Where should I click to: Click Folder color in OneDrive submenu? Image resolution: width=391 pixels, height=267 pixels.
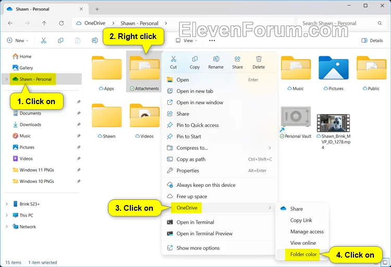(x=303, y=255)
